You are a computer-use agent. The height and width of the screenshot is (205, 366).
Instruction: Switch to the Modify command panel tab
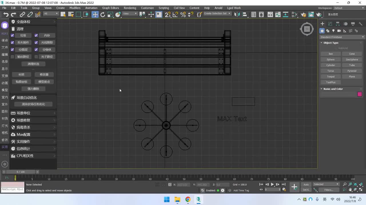click(330, 24)
